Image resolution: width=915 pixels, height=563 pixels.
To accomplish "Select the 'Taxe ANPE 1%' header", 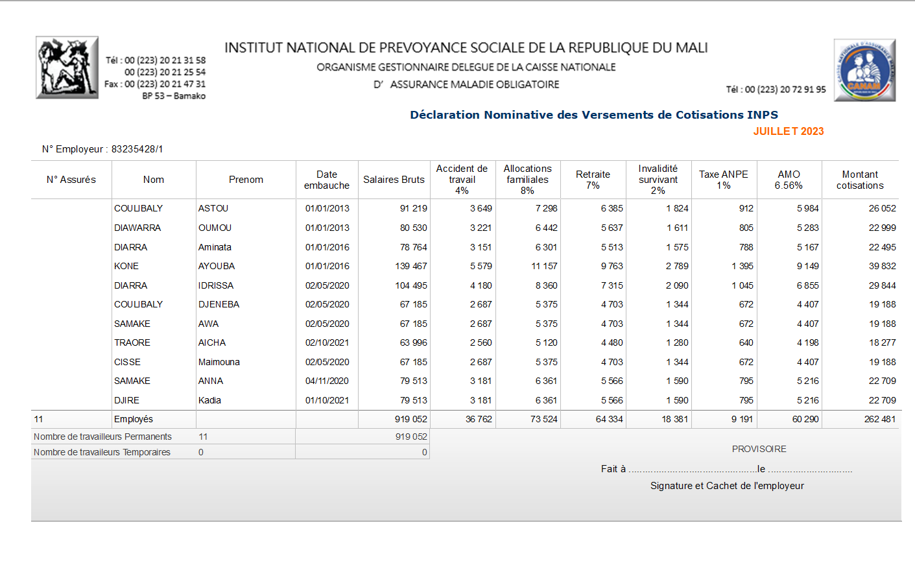I will click(724, 180).
